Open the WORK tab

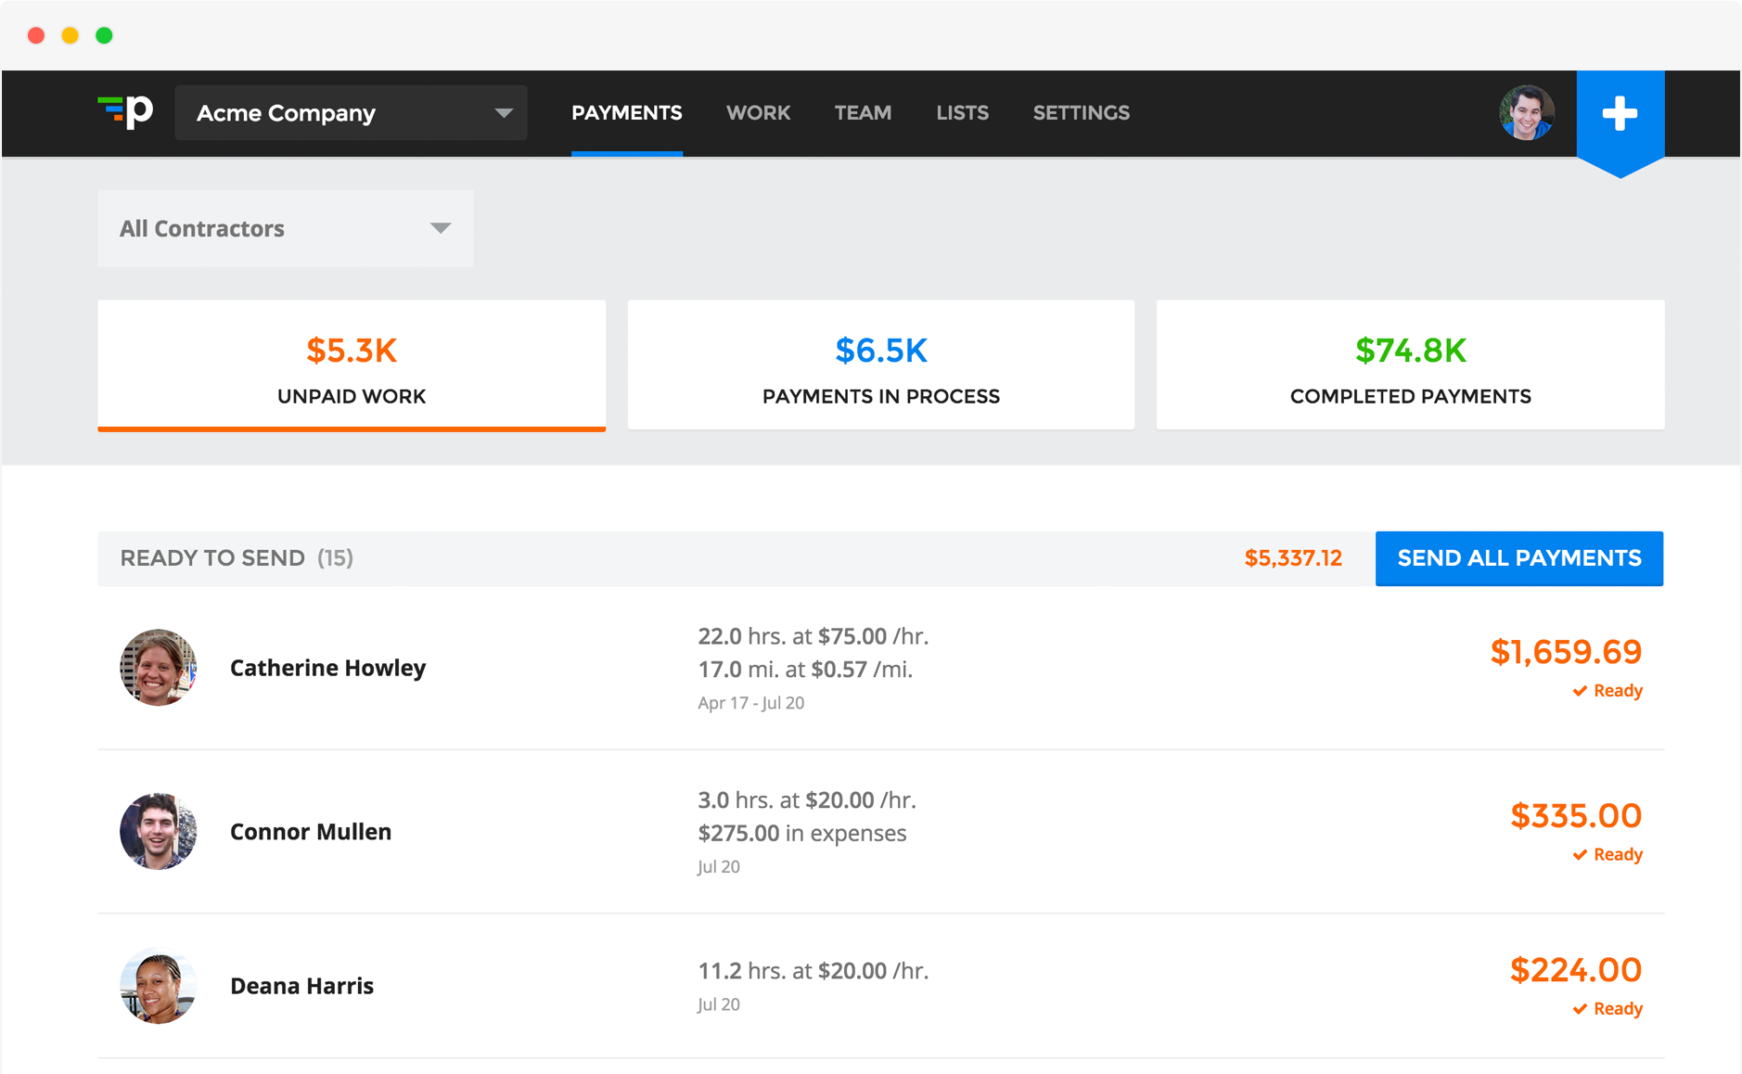[758, 113]
